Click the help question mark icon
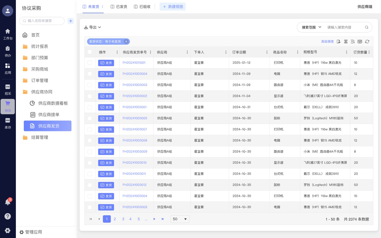 (x=8, y=216)
